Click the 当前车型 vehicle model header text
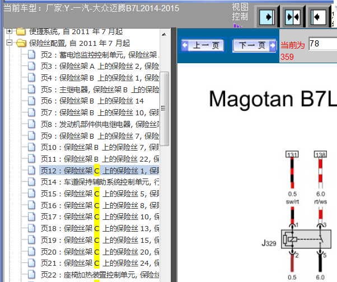The height and width of the screenshot is (282, 337). (x=91, y=8)
